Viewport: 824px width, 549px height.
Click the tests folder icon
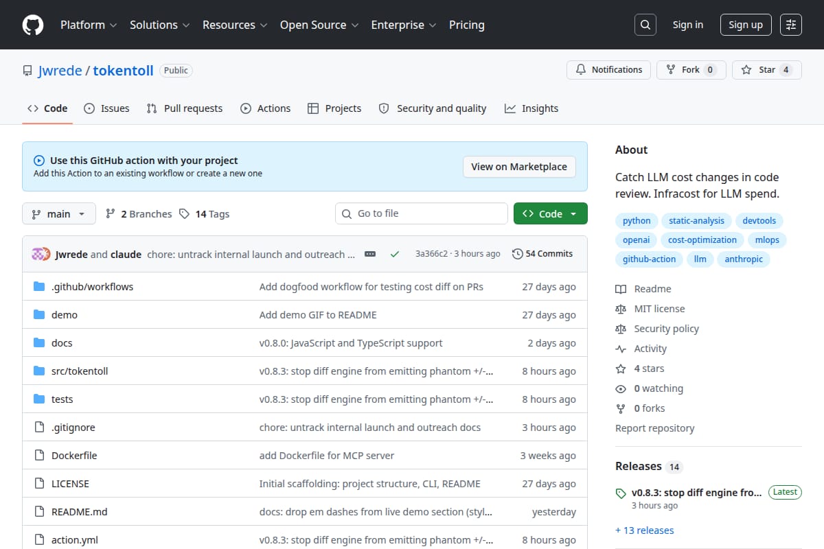[x=39, y=399]
